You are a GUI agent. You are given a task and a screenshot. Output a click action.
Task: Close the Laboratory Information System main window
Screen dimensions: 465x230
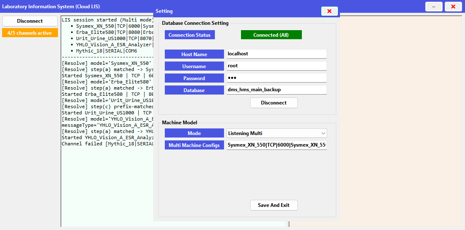click(x=453, y=7)
